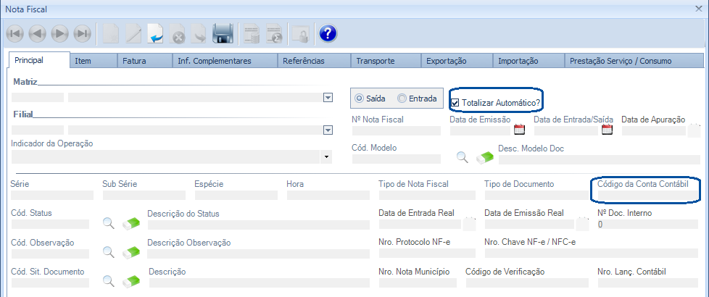Clear Cód. Status with the eraser
Screen dimensions: 709x297
point(131,223)
